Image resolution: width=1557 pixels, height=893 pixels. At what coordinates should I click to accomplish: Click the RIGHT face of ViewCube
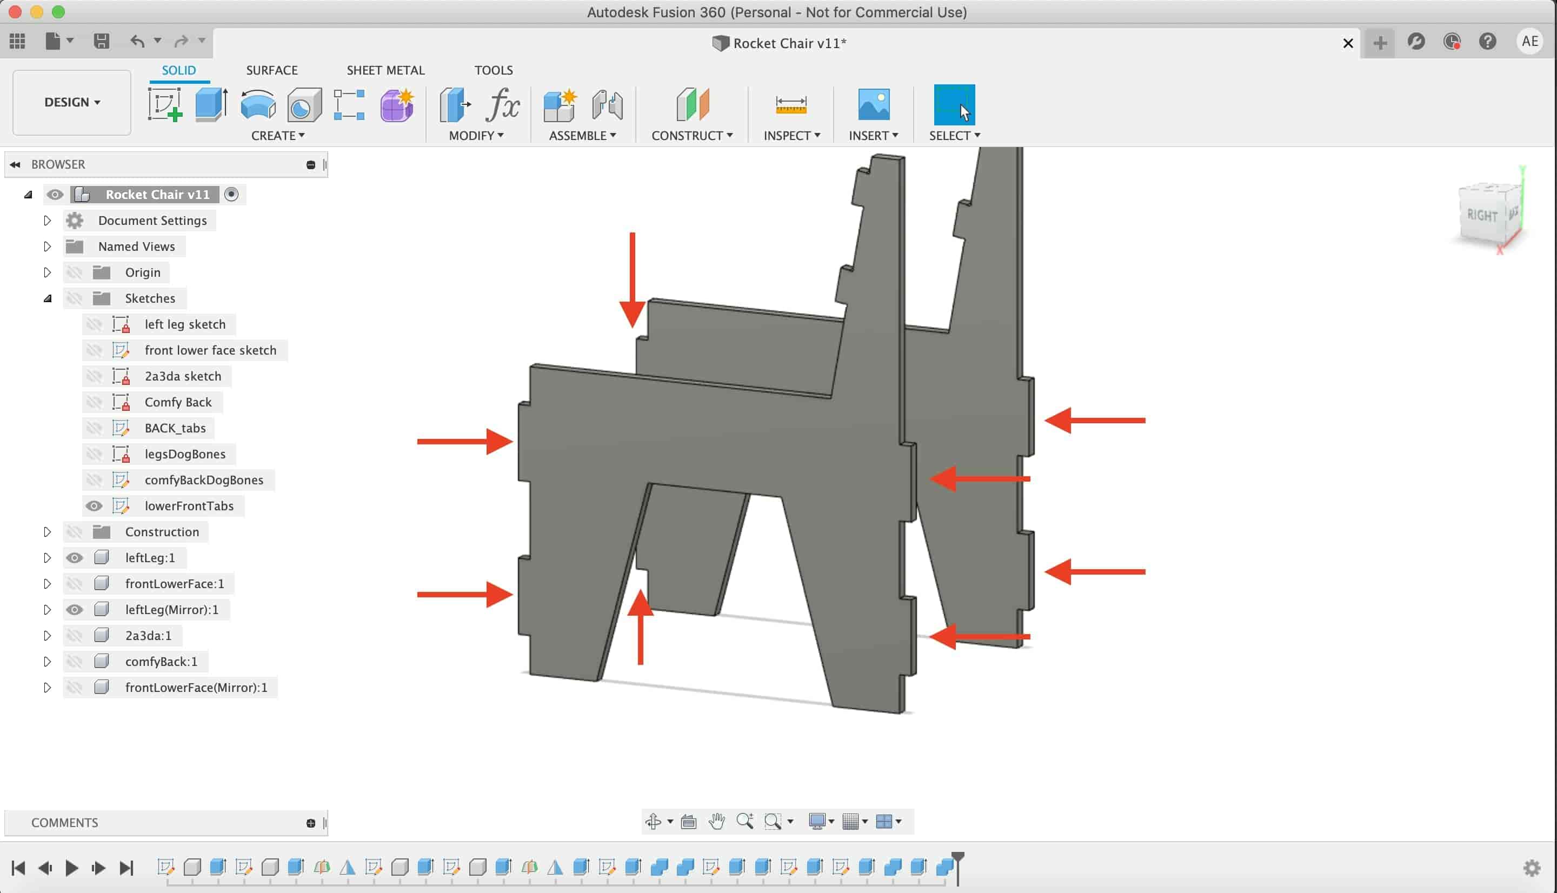[1481, 215]
